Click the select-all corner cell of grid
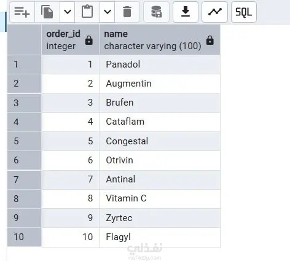 (x=24, y=40)
